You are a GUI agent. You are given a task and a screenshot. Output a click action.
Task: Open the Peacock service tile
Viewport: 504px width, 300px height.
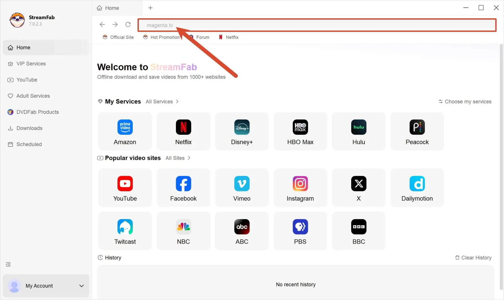[417, 131]
